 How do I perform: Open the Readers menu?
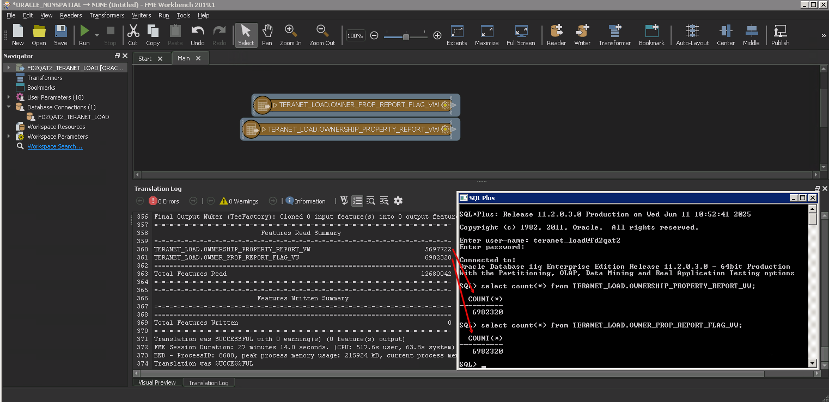pyautogui.click(x=71, y=15)
